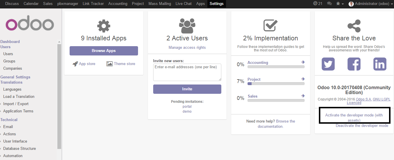The width and height of the screenshot is (394, 160).
Task: Open the Calendar menu
Action: 31,4
